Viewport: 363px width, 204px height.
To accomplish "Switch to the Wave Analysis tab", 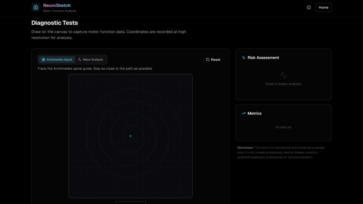I will 91,59.
